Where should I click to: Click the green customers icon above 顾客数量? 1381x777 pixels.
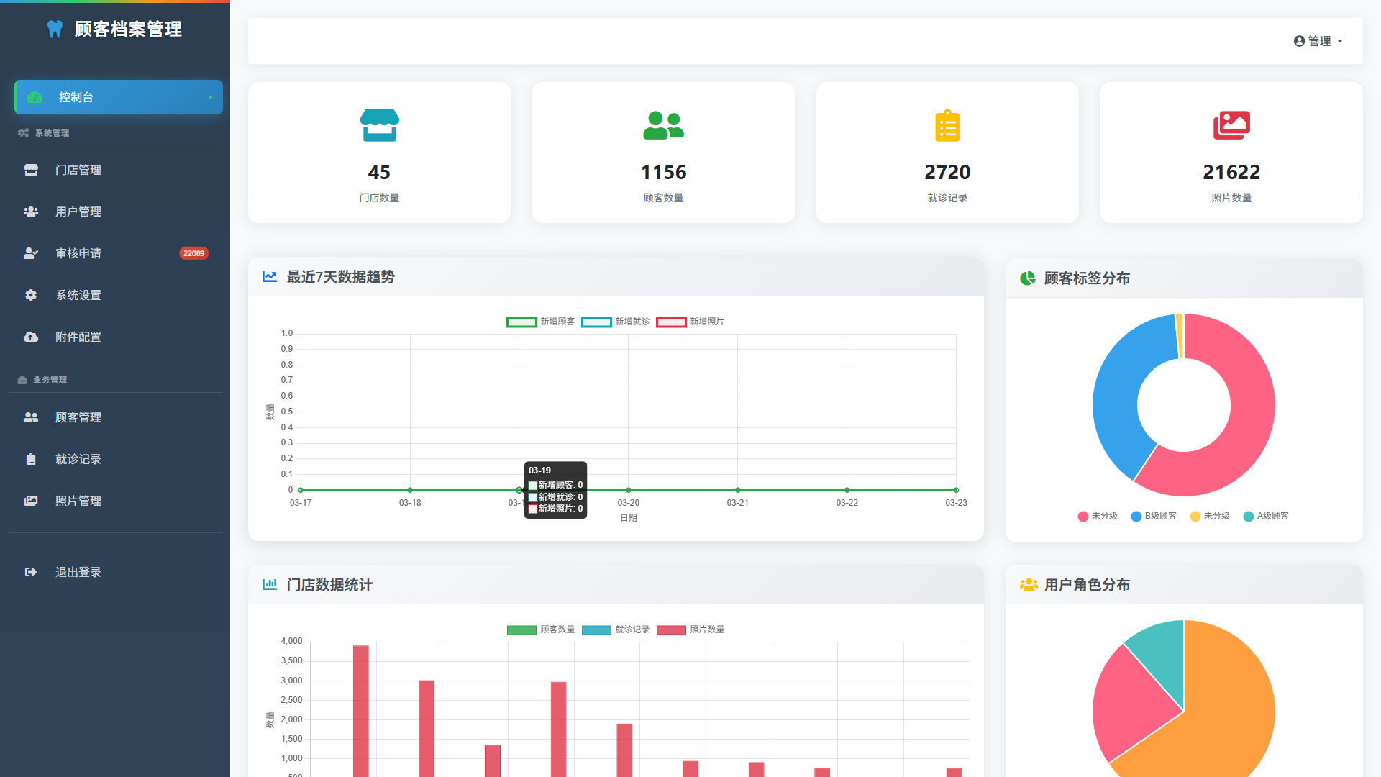663,125
